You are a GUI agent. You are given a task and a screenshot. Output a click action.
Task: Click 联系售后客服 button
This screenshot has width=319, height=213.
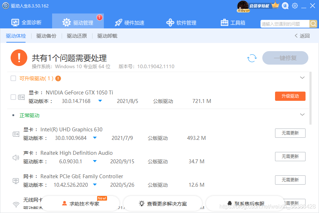(246, 204)
